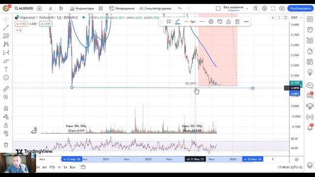Select the patterns drawing tool
This screenshot has height=177, width=315.
coord(6,44)
